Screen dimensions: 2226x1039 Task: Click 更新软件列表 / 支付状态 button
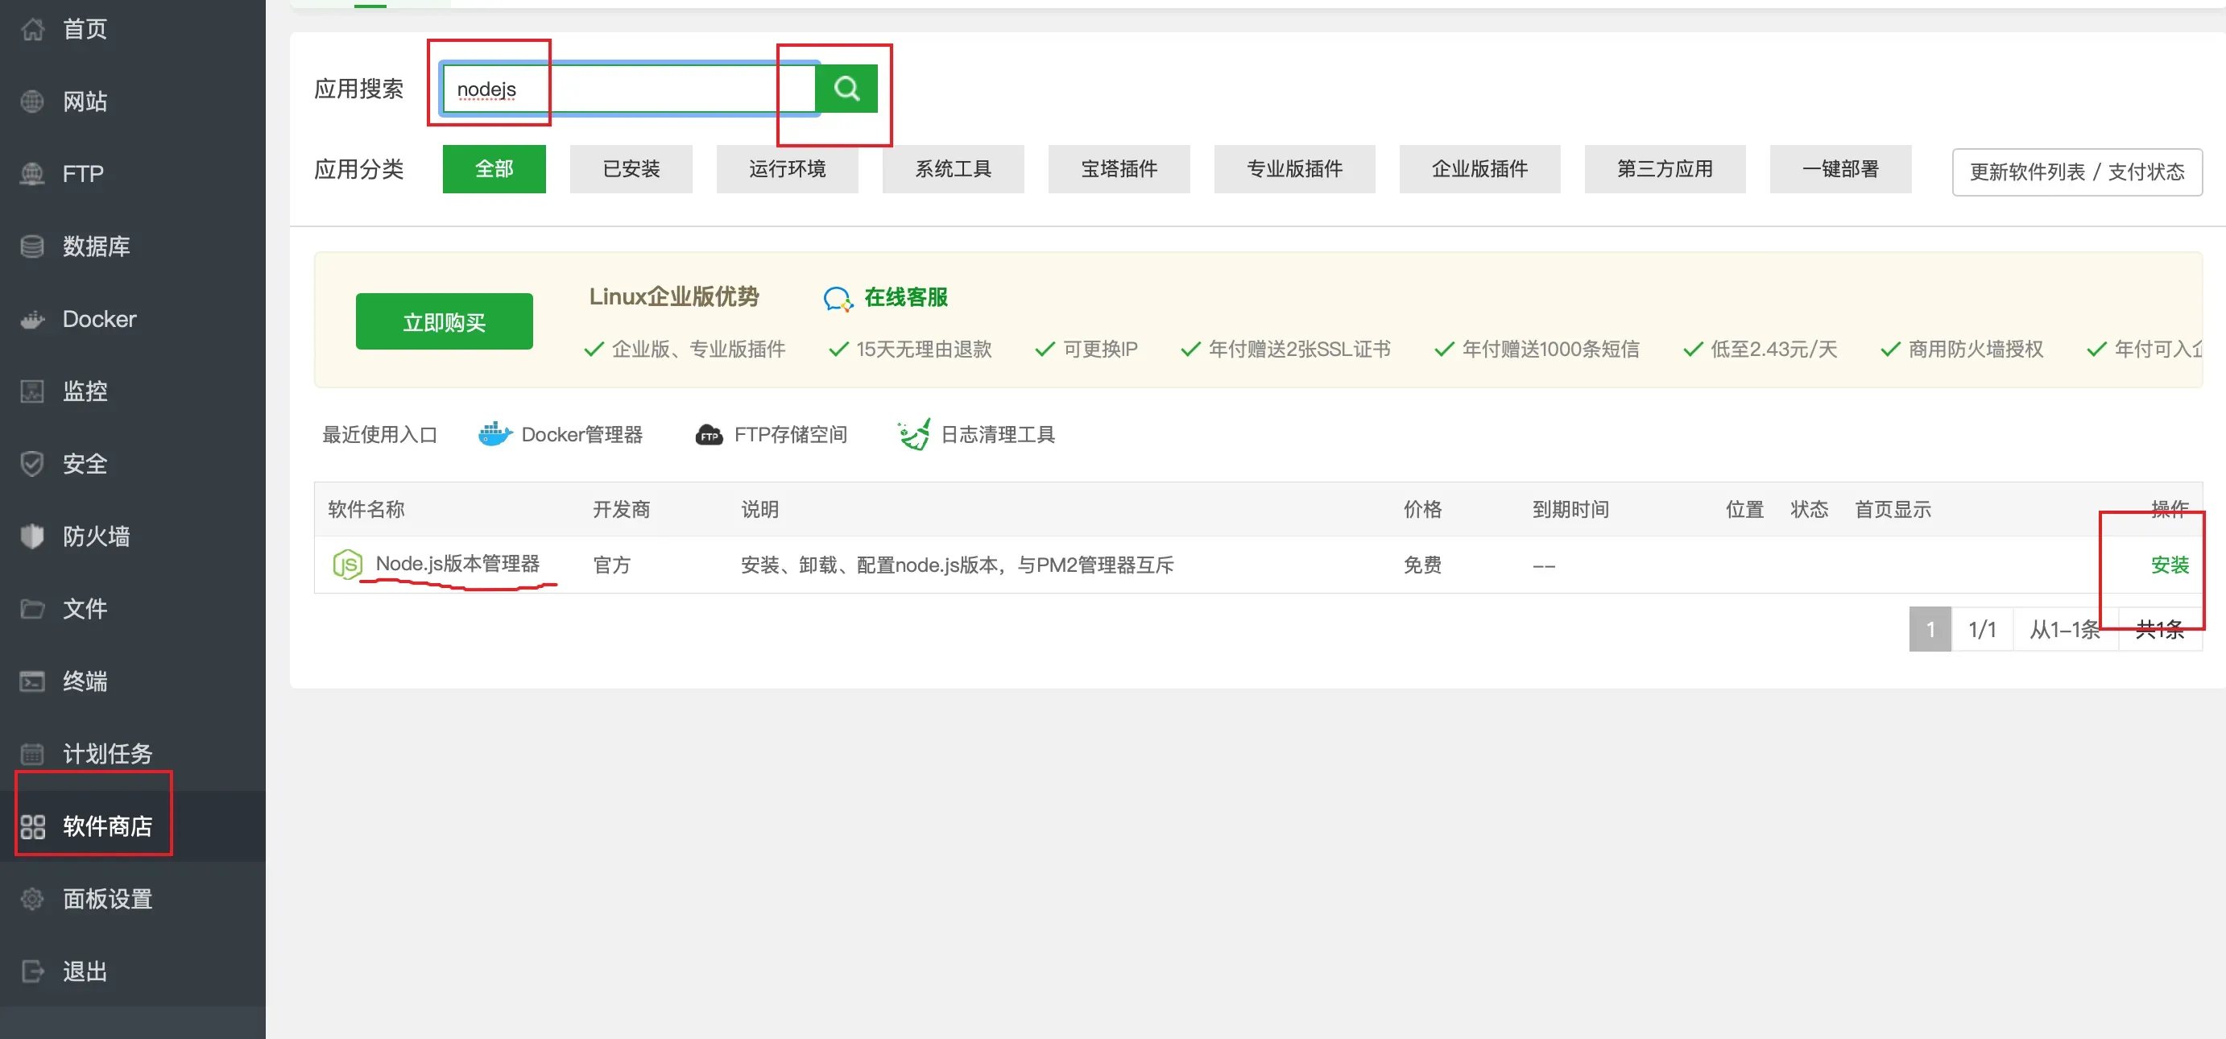2076,172
